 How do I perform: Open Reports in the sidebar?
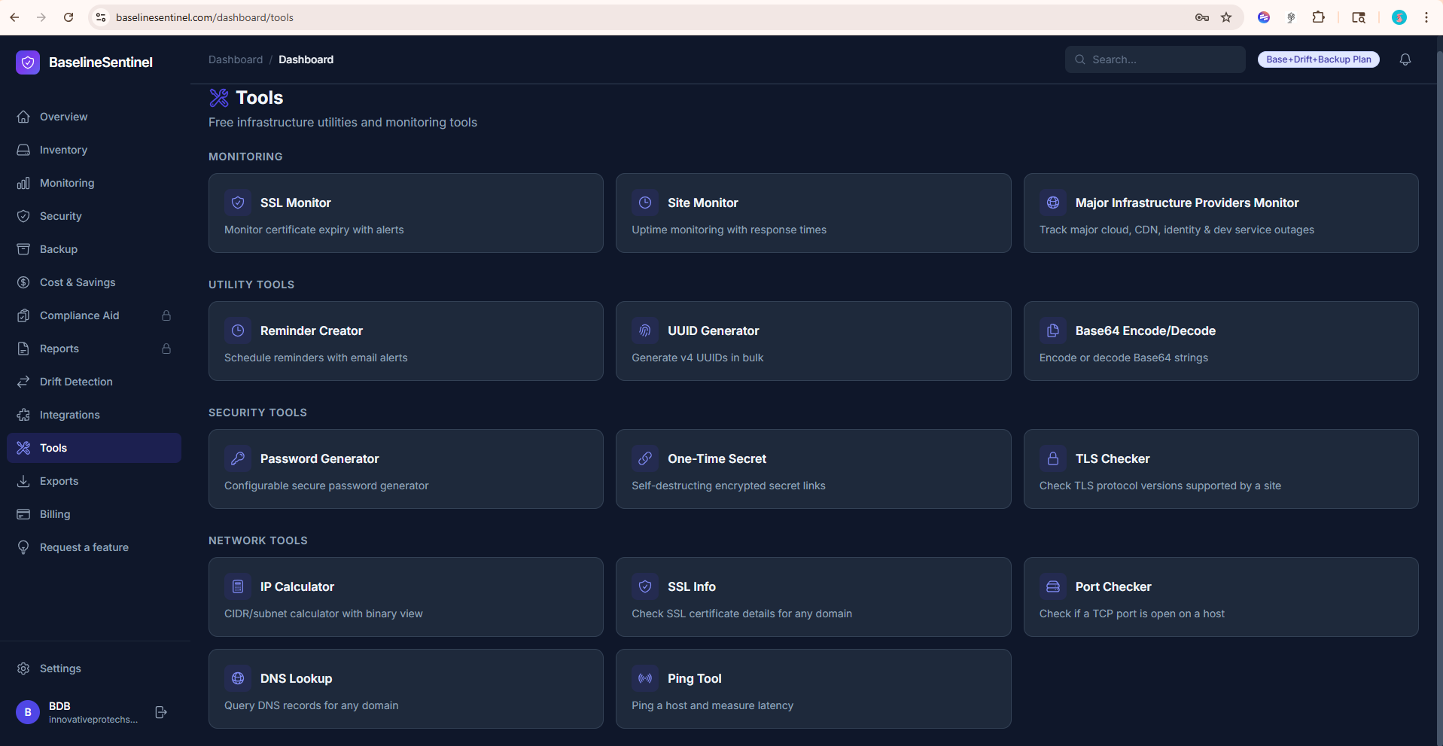94,349
